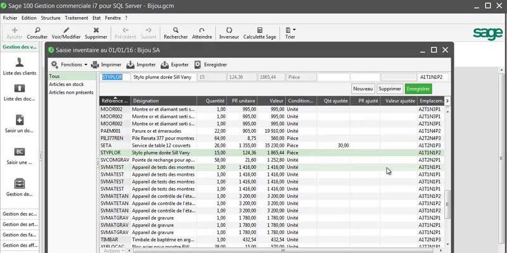Open Gestion des ventes sidebar tab
507x253 pixels.
click(20, 47)
